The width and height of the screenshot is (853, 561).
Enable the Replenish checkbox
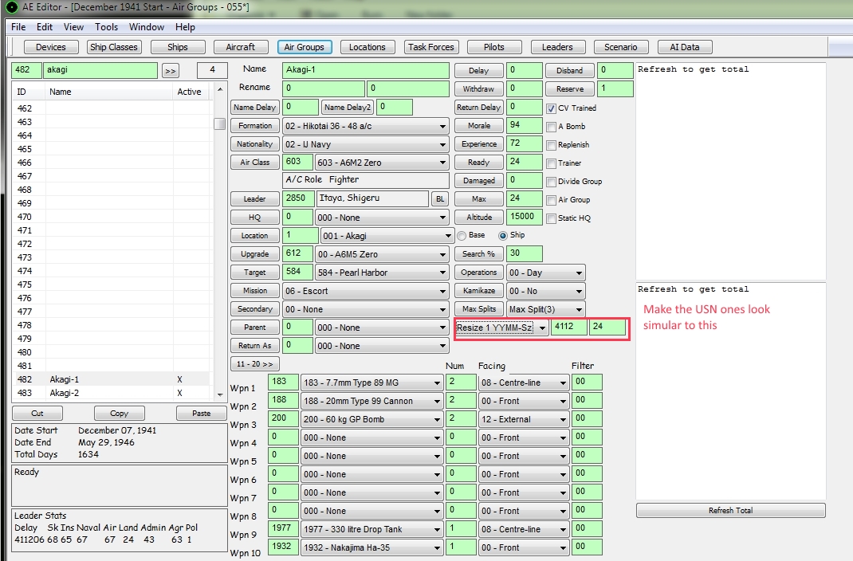551,145
